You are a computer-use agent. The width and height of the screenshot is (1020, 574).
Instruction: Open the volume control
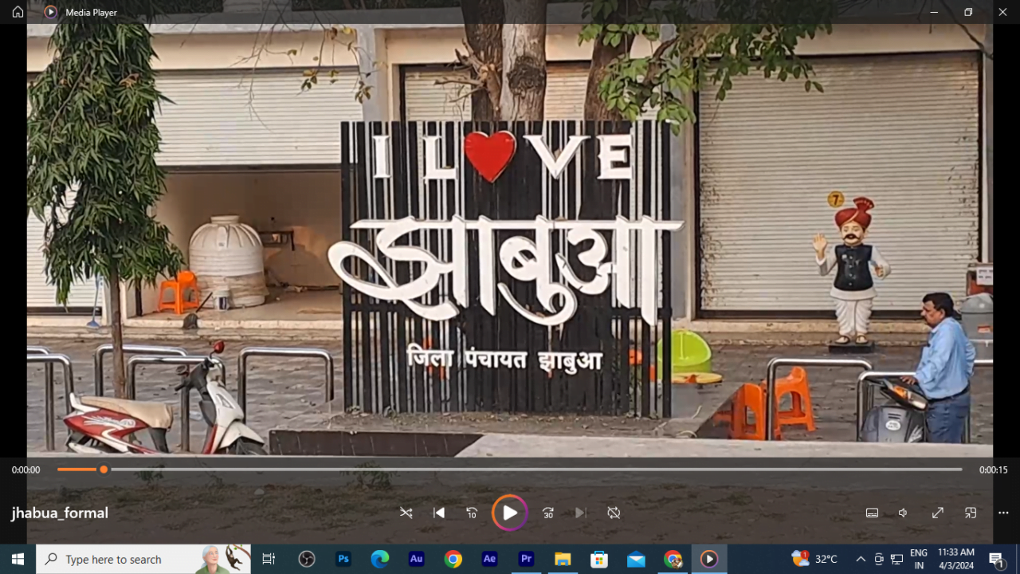coord(903,513)
